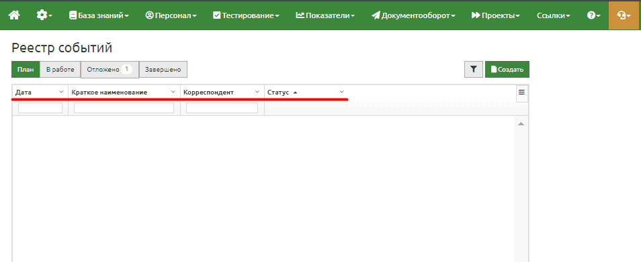Image resolution: width=641 pixels, height=262 pixels.
Task: Click the Дата filter input field
Action: click(x=40, y=108)
